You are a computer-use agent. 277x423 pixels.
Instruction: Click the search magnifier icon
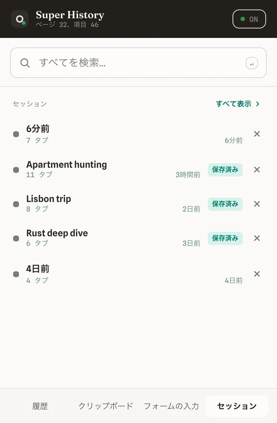25,63
